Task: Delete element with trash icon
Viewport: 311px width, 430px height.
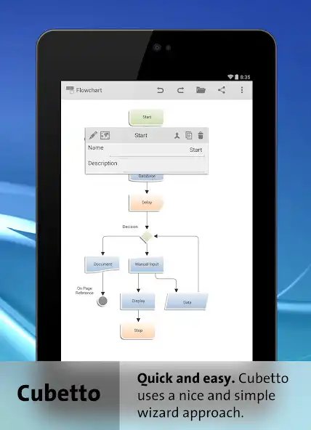Action: coord(201,135)
